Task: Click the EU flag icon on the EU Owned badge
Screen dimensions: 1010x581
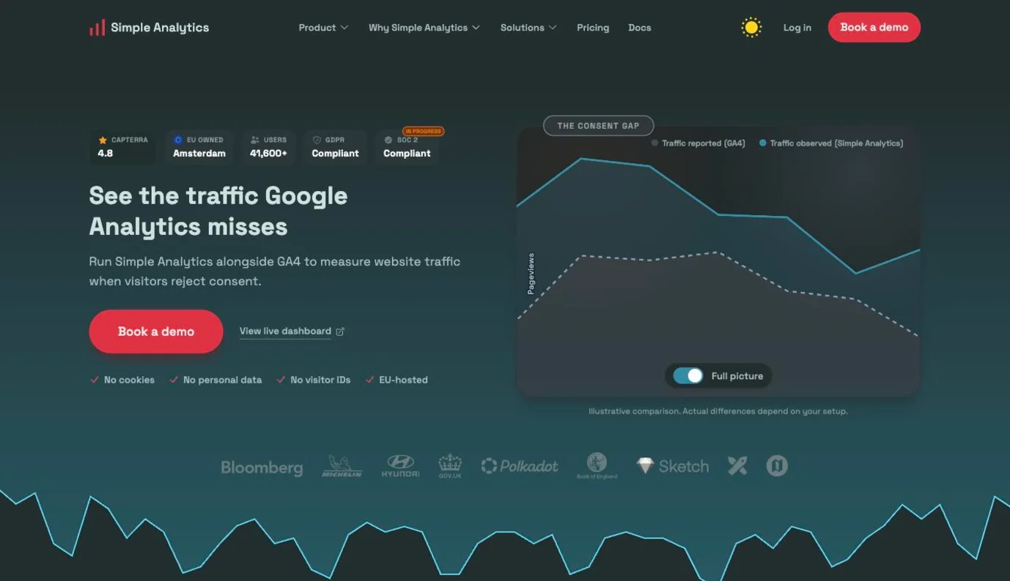Action: click(x=178, y=140)
